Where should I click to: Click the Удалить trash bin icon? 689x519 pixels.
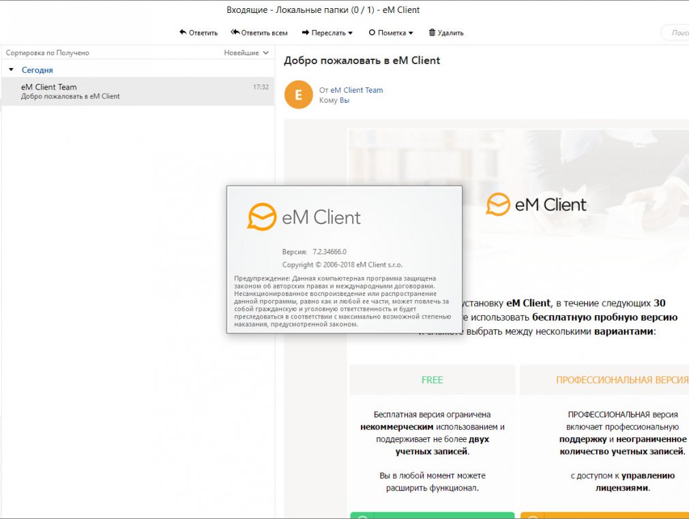tap(432, 32)
